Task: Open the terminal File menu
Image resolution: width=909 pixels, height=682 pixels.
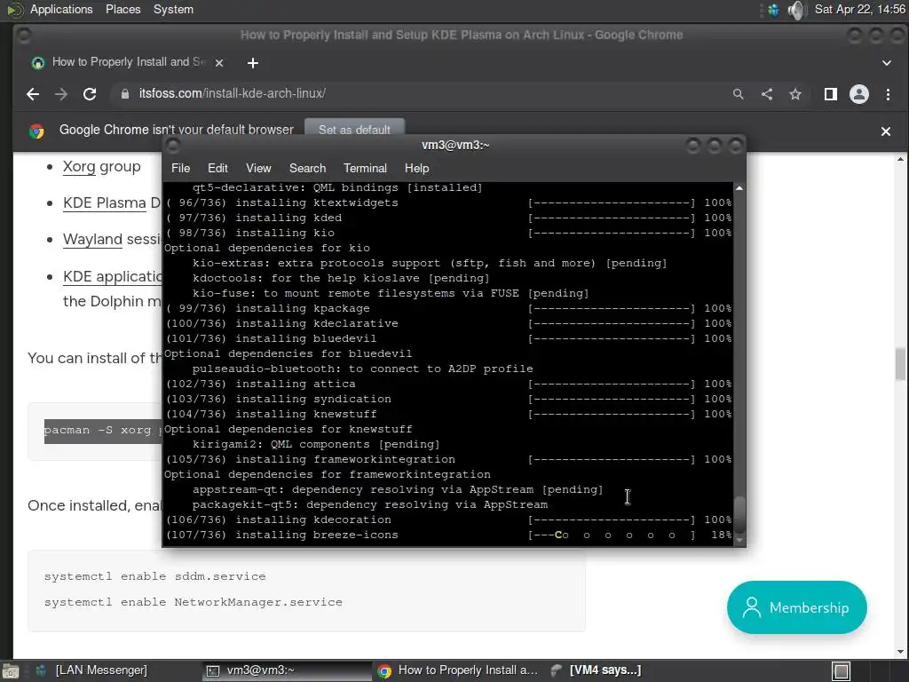Action: (180, 168)
